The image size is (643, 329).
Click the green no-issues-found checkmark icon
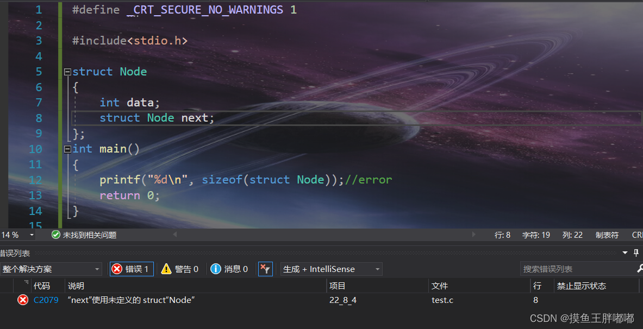pyautogui.click(x=55, y=235)
